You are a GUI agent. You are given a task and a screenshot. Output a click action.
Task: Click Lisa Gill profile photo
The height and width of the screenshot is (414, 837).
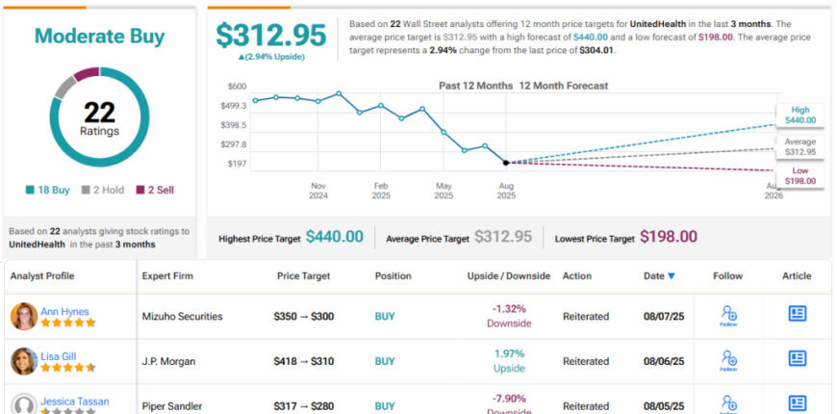point(23,361)
